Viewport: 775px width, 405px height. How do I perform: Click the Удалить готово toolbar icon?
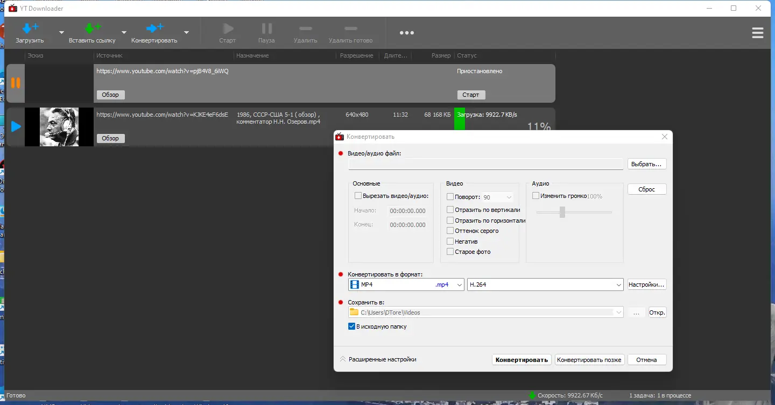(350, 29)
